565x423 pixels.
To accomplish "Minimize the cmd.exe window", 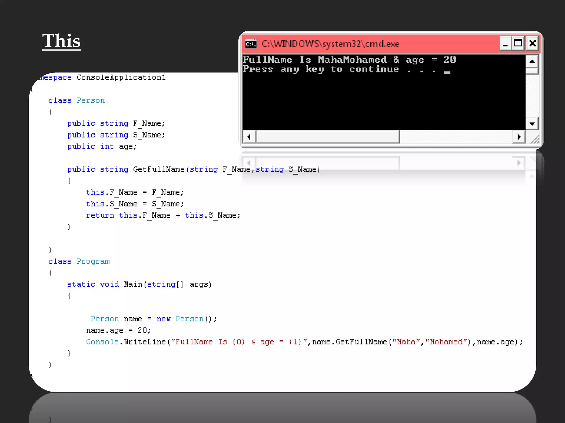I will click(x=505, y=44).
